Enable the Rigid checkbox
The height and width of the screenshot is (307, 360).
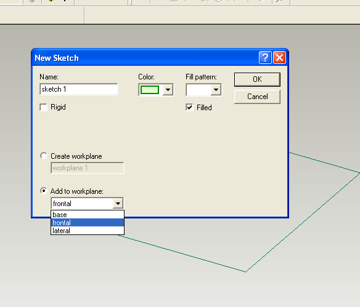(43, 107)
